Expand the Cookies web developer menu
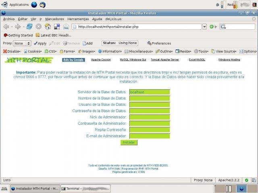Image resolution: width=258 pixels, height=193 pixels. click(x=33, y=51)
